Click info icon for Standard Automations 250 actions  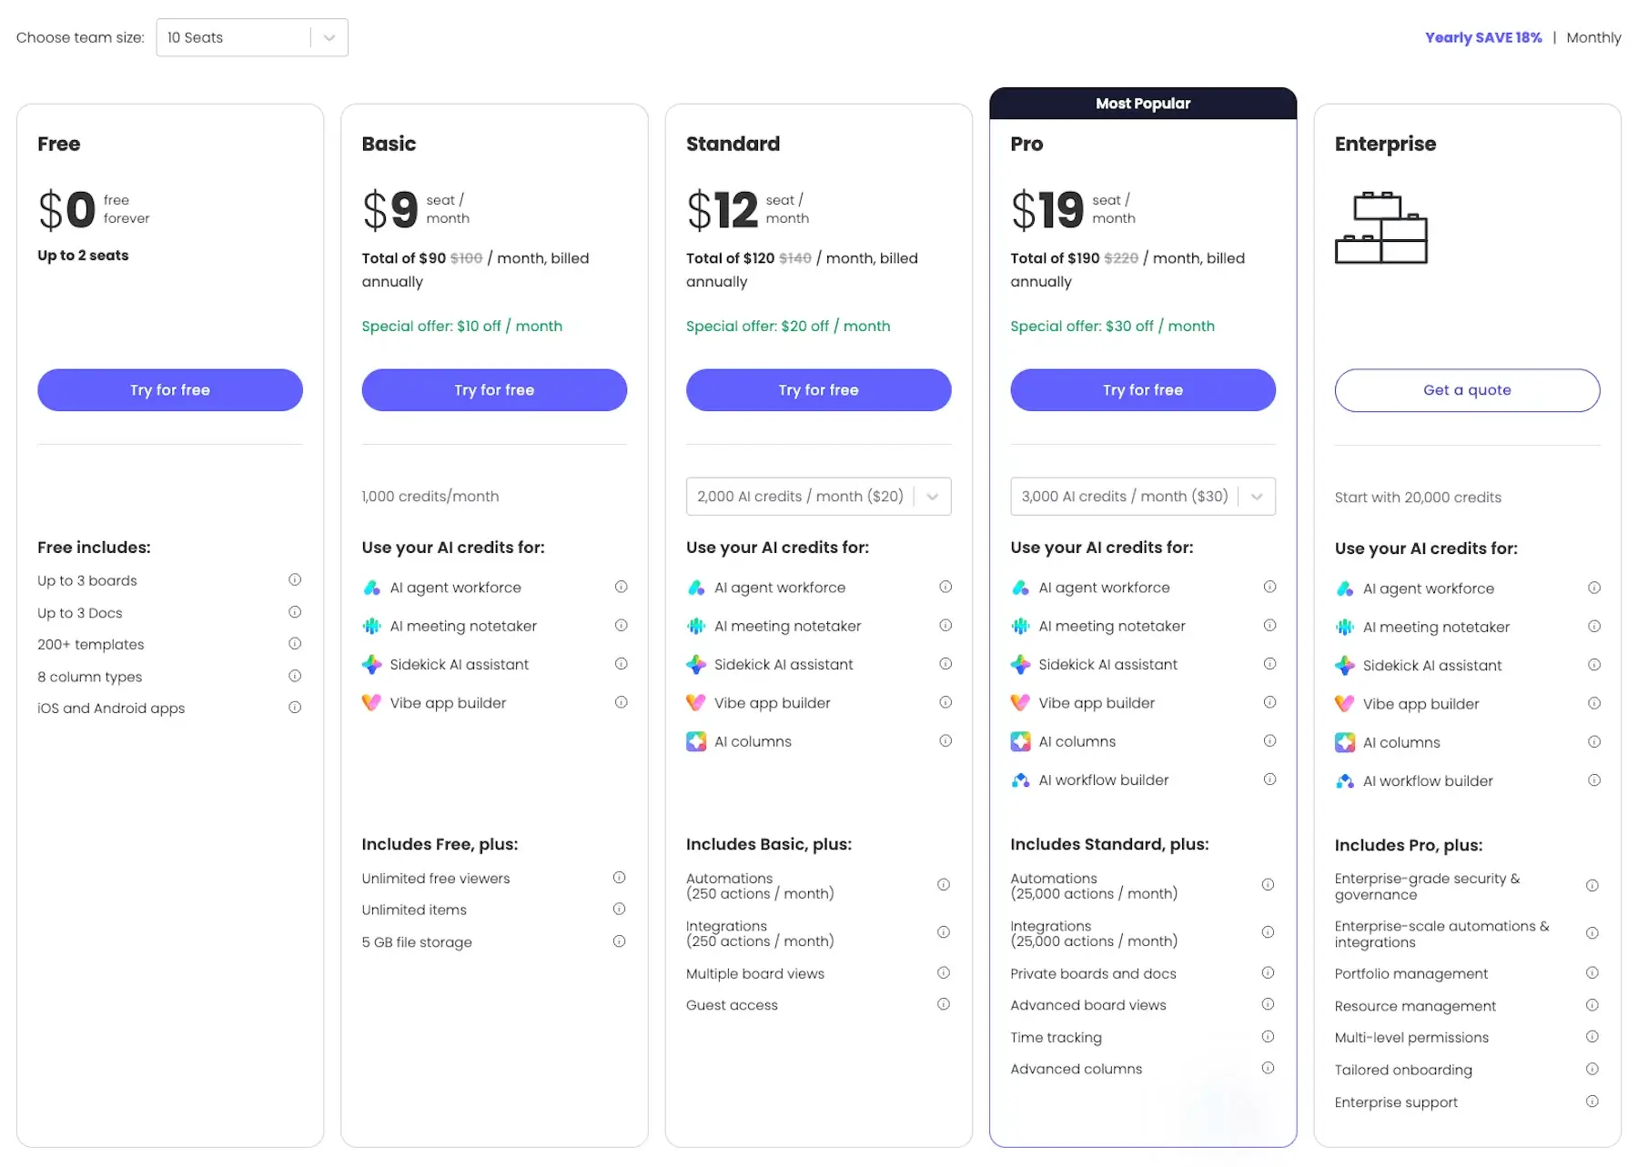click(x=944, y=884)
